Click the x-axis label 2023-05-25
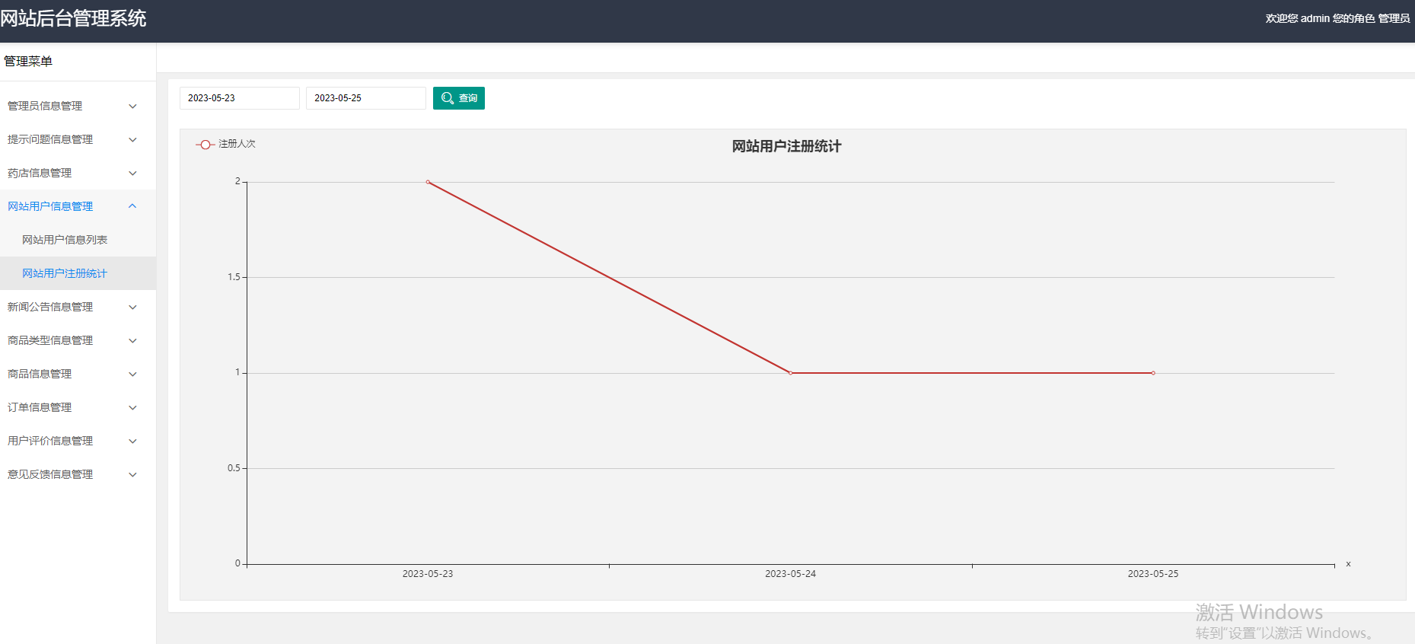Screen dimensions: 1415x644 click(1153, 574)
